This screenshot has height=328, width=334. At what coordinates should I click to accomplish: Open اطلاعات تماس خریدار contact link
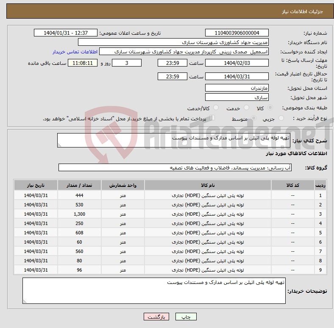click(75, 52)
